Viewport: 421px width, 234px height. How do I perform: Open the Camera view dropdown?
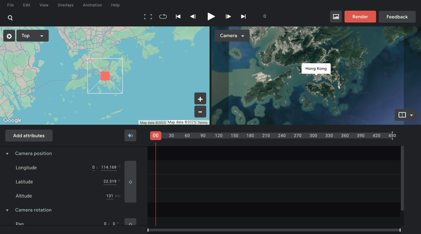pyautogui.click(x=232, y=36)
